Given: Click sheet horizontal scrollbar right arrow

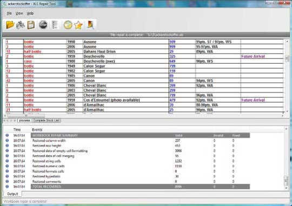Looking at the screenshot, I should pyautogui.click(x=282, y=116).
